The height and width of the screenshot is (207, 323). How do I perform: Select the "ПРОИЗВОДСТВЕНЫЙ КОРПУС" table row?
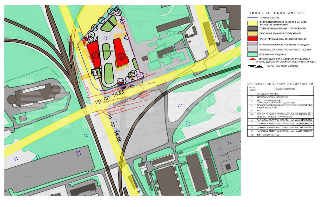click(x=280, y=97)
